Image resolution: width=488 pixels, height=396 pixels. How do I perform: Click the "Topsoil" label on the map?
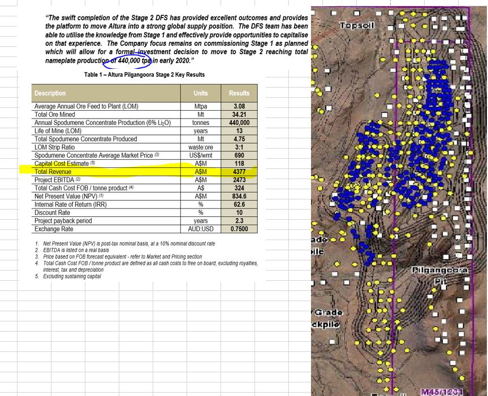pyautogui.click(x=357, y=25)
